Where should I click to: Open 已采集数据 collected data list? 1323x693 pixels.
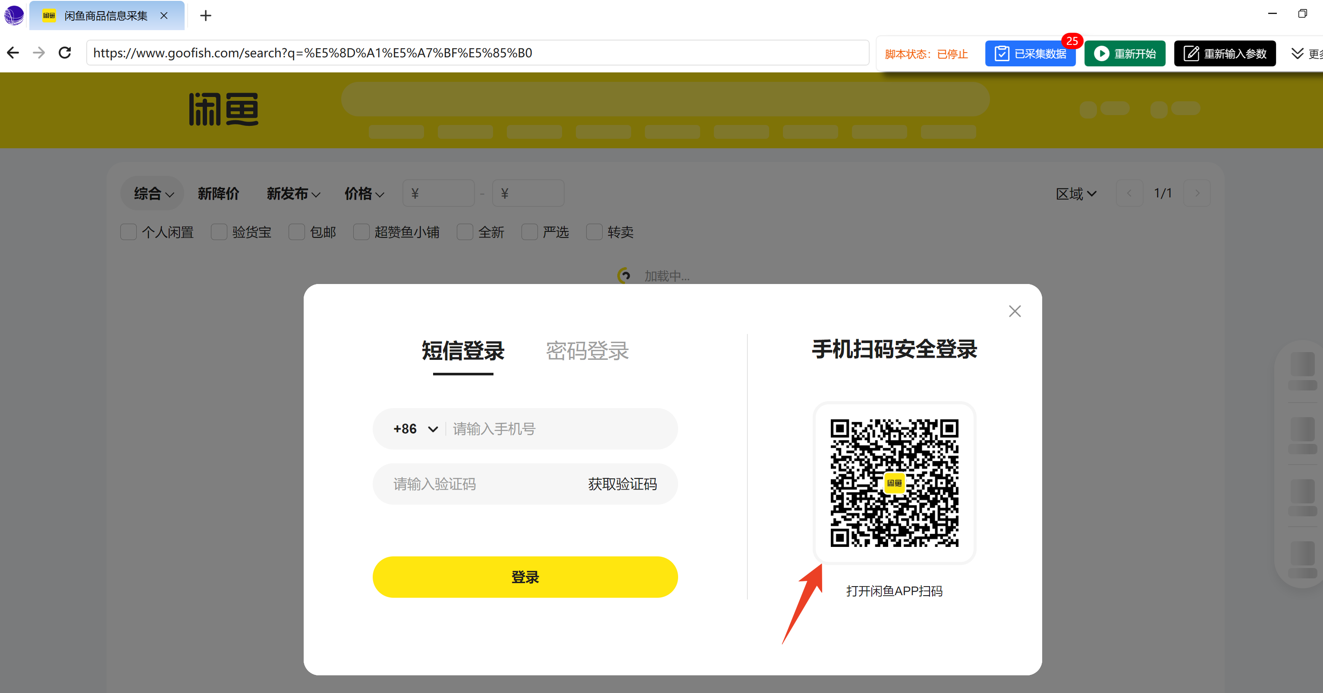(1030, 53)
